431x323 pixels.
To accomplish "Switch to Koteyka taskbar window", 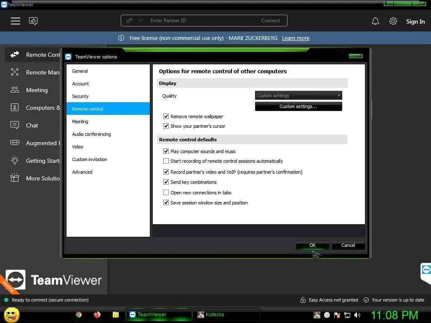I will point(227,315).
